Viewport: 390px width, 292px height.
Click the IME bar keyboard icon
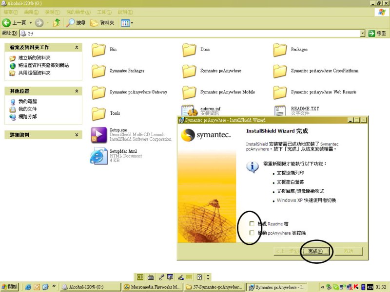coord(151,277)
